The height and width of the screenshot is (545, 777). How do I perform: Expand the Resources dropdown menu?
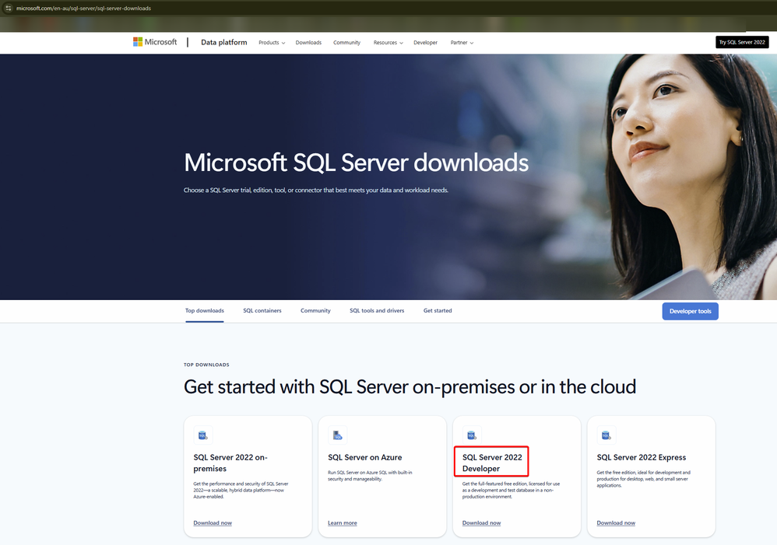click(388, 43)
